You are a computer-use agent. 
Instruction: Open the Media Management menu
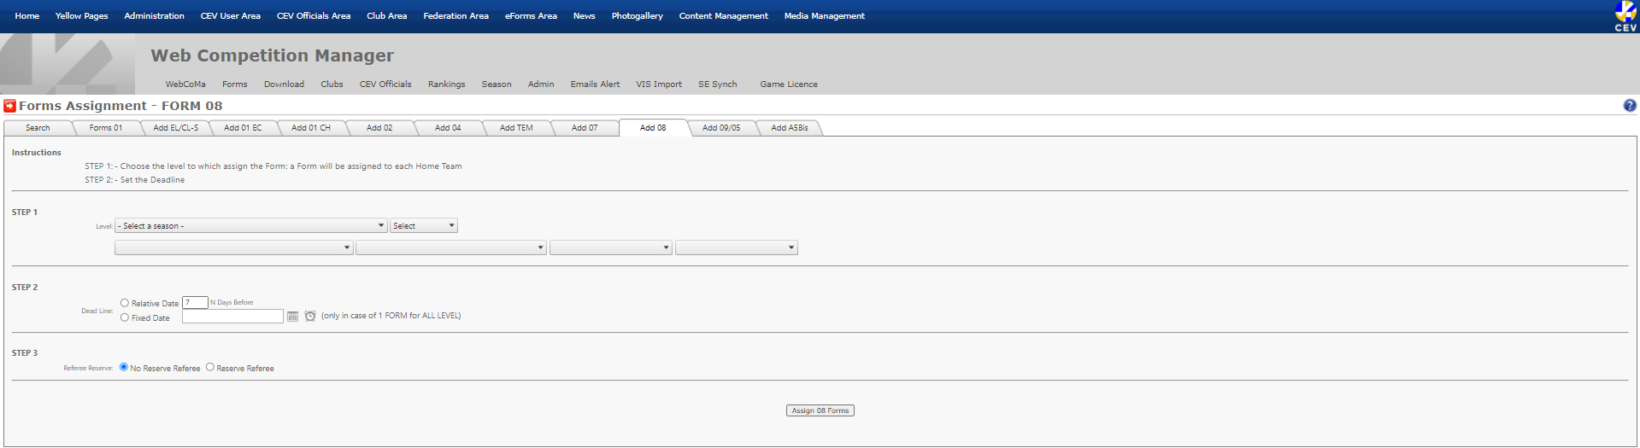pyautogui.click(x=825, y=16)
